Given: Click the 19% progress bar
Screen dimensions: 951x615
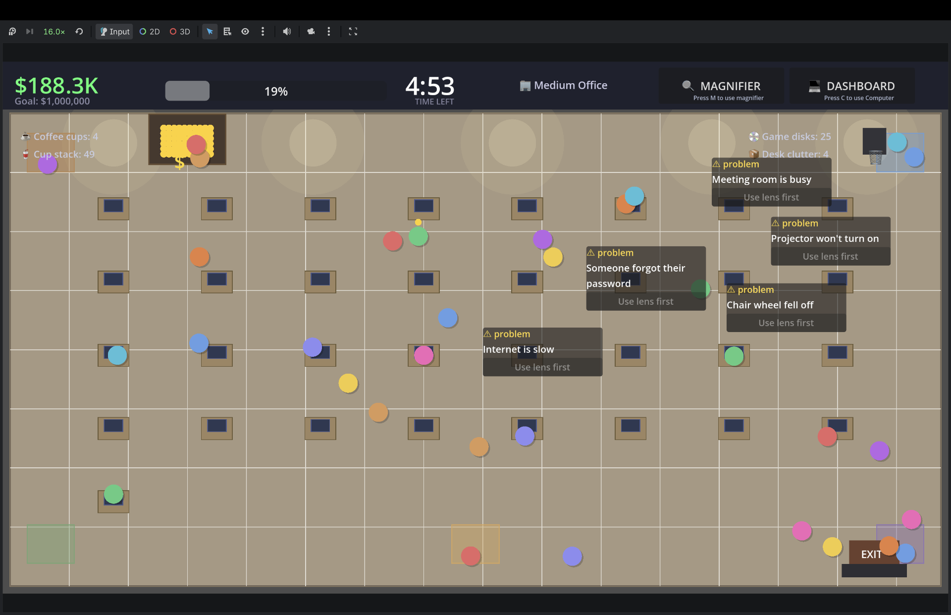Looking at the screenshot, I should pos(276,91).
